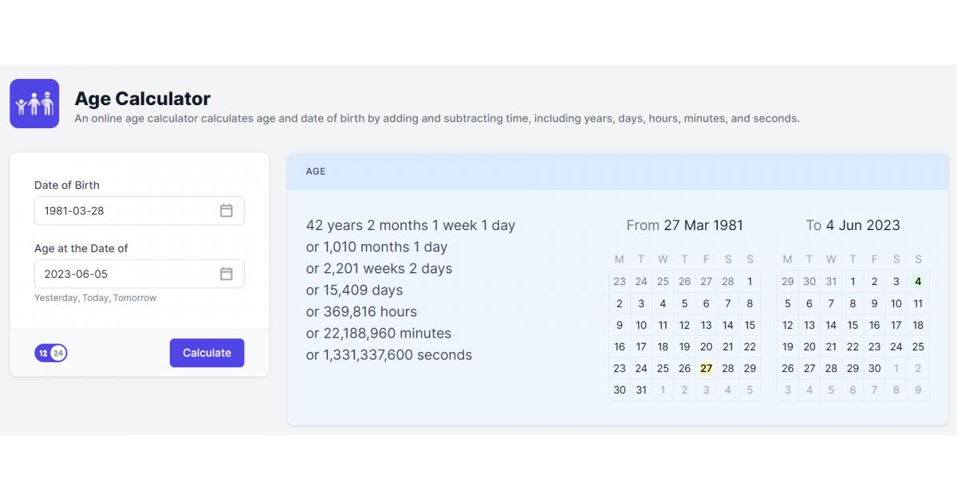Toggle the 12/24 hour format switch
957x500 pixels.
[x=50, y=353]
